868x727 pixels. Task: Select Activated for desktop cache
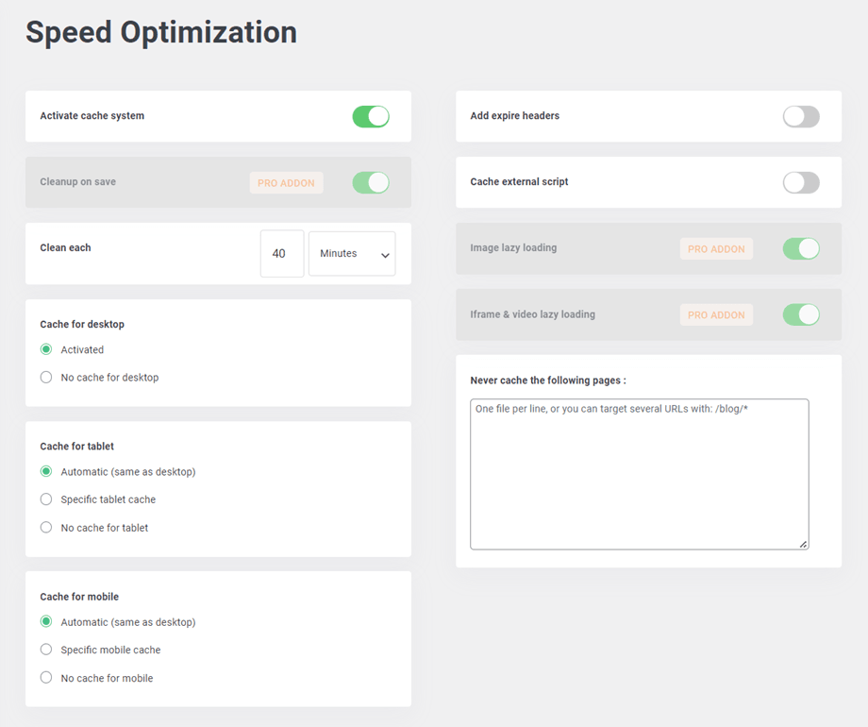click(46, 349)
